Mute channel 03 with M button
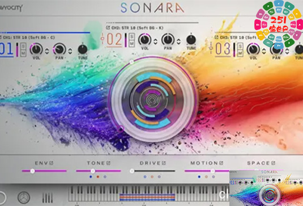Viewport: 303px width, 206px height. click(240, 53)
